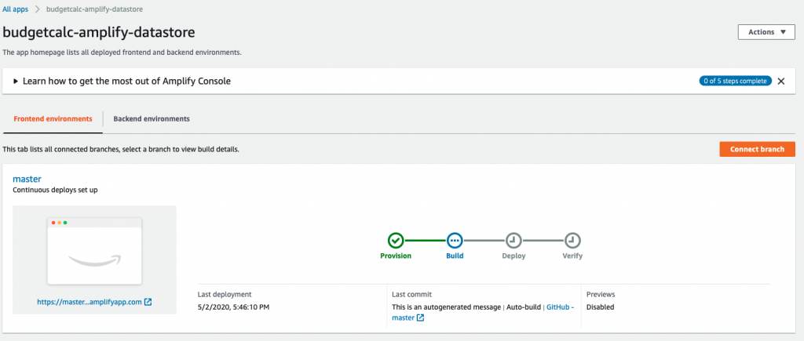
Task: Click the Verify step clock icon
Action: [572, 240]
